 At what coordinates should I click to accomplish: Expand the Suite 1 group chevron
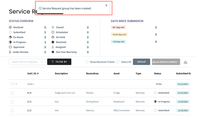pos(16,84)
